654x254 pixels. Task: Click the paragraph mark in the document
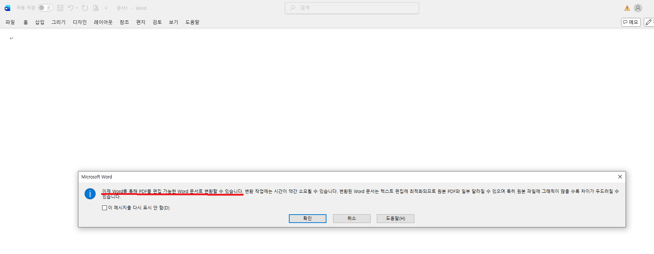click(x=12, y=38)
